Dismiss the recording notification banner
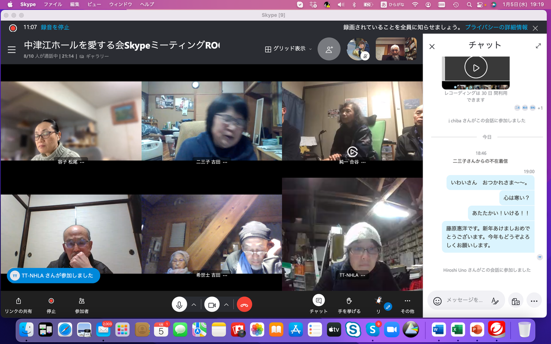Image resolution: width=551 pixels, height=344 pixels. 535,28
